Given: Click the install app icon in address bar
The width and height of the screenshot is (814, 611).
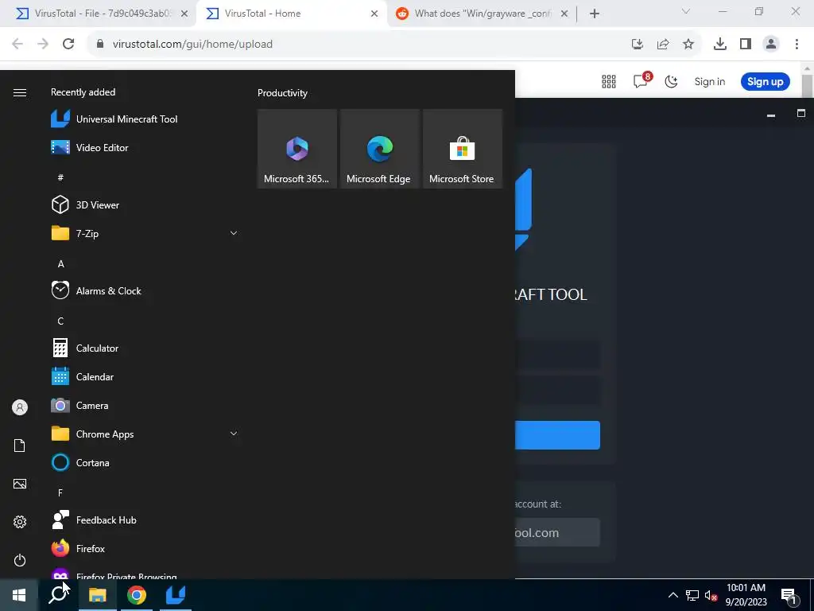Looking at the screenshot, I should [638, 45].
